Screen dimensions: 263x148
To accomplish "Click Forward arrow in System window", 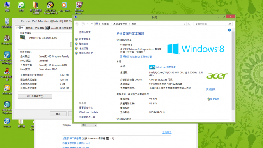I will 83,24.
